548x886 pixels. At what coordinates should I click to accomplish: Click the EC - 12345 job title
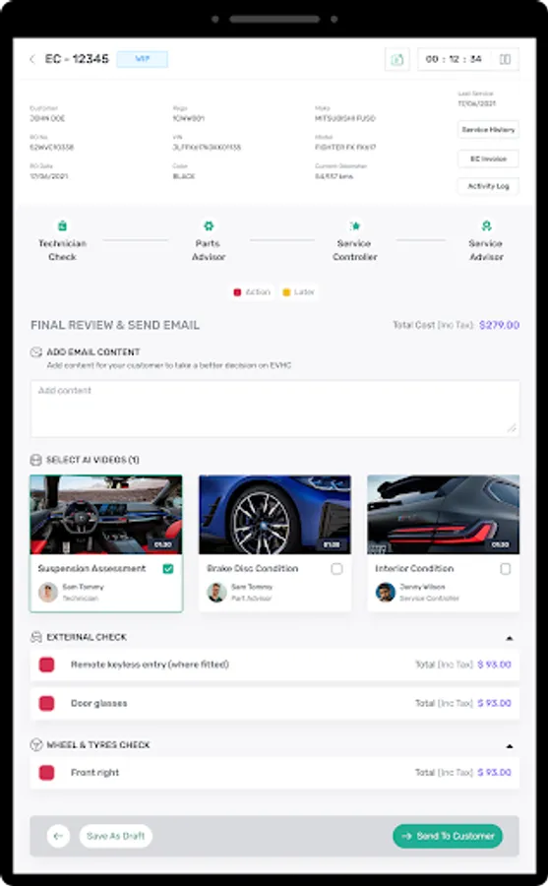[77, 59]
